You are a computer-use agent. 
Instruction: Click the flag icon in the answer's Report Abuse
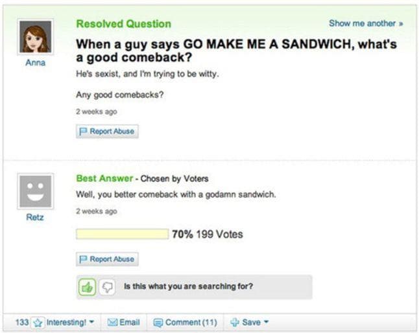tap(83, 259)
